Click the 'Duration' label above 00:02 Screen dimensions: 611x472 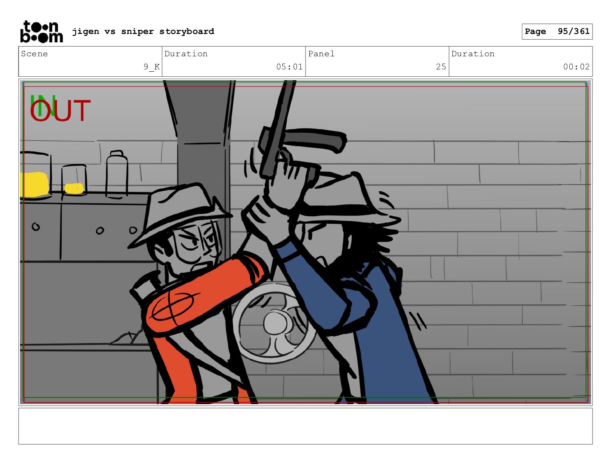click(473, 54)
